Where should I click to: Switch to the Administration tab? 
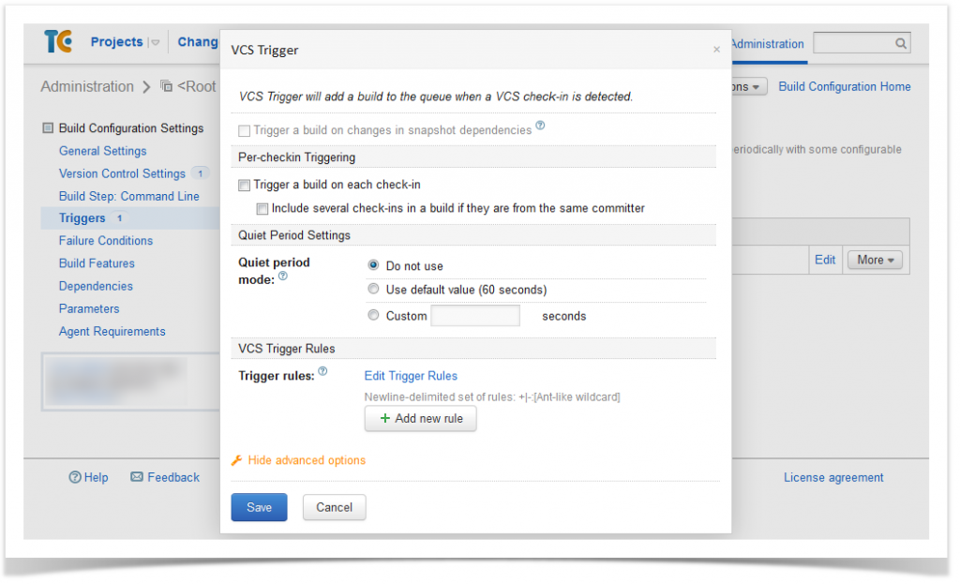point(767,43)
